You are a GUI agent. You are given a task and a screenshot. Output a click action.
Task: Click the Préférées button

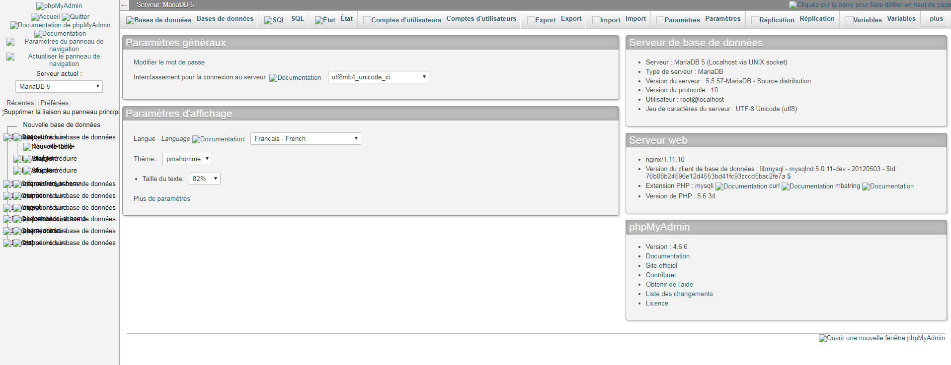(55, 103)
